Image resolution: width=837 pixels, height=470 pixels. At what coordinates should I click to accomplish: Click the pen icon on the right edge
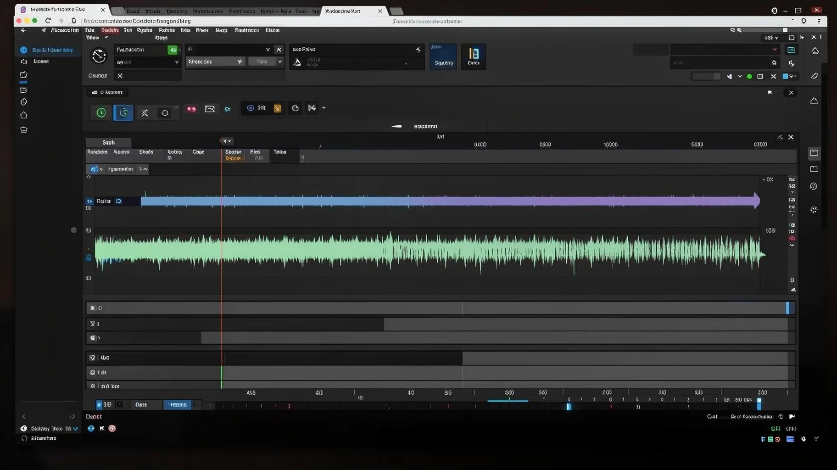tap(815, 76)
